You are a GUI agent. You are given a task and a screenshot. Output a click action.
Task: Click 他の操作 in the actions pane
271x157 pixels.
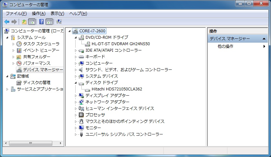click(225, 46)
